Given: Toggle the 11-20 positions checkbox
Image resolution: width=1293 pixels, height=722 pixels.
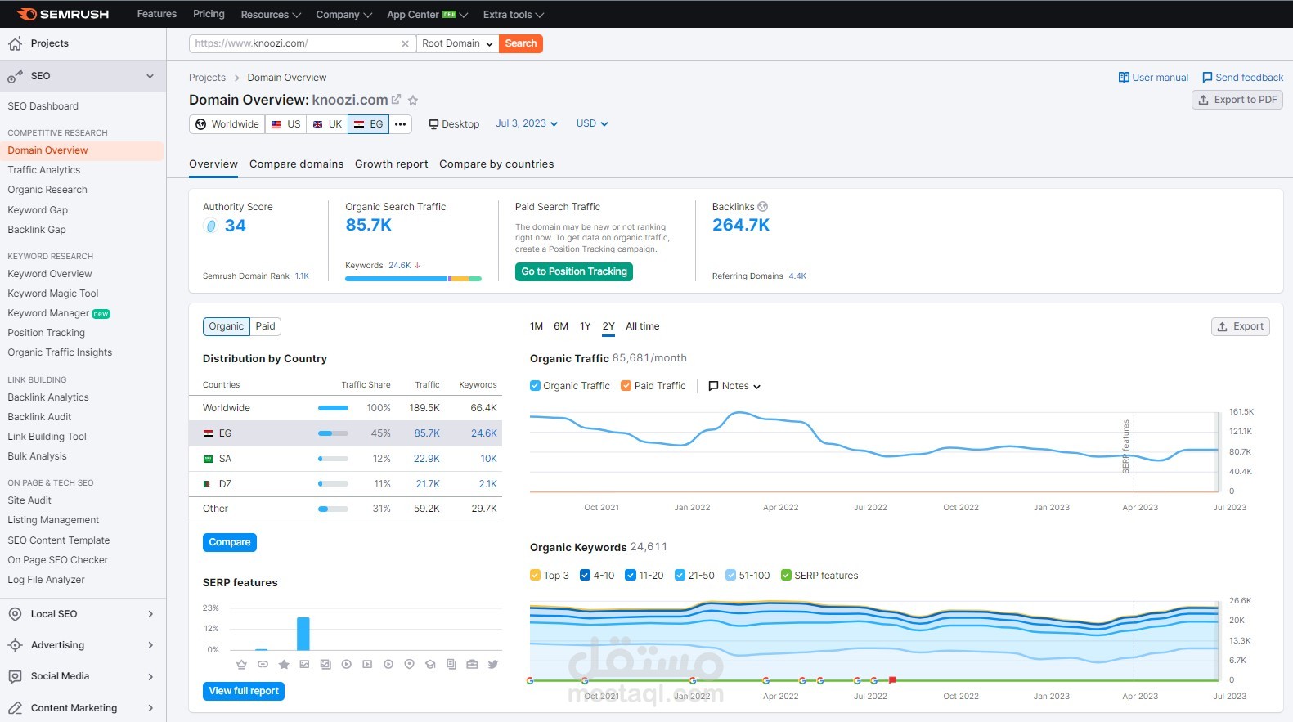Looking at the screenshot, I should click(631, 576).
